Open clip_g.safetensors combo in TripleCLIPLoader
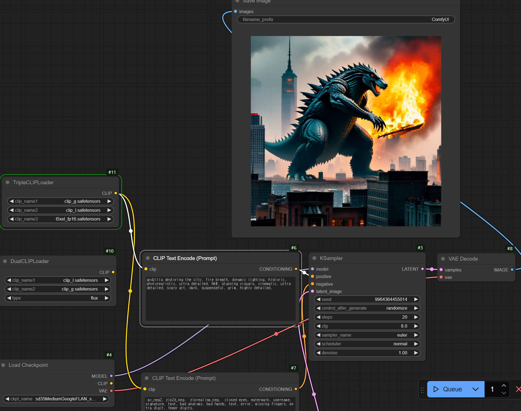 60,201
